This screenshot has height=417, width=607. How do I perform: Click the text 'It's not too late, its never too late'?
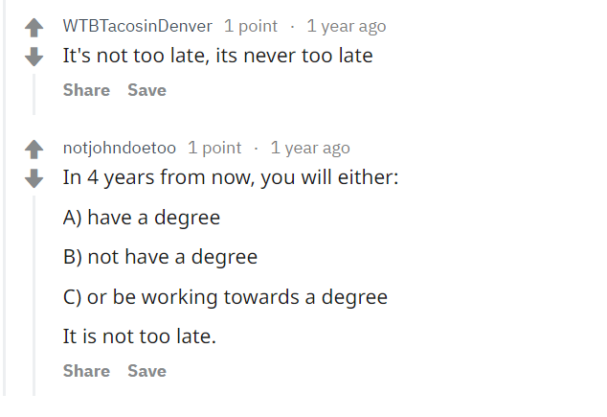217,56
